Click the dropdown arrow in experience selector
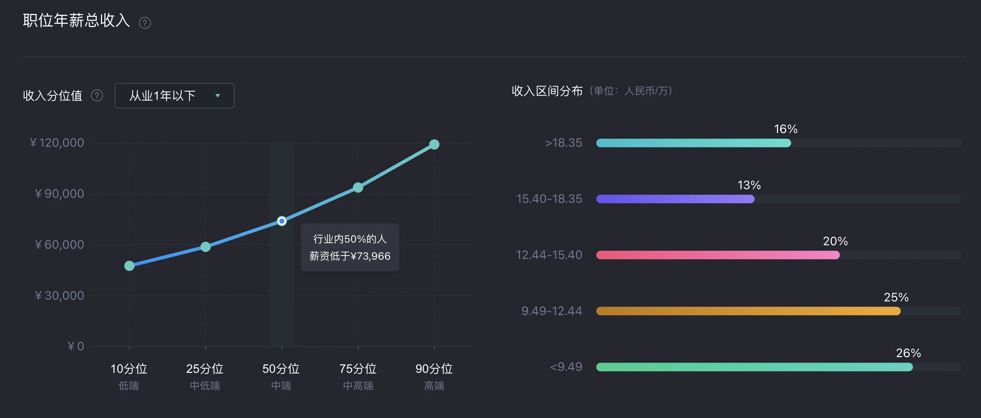The height and width of the screenshot is (418, 981). coord(218,95)
